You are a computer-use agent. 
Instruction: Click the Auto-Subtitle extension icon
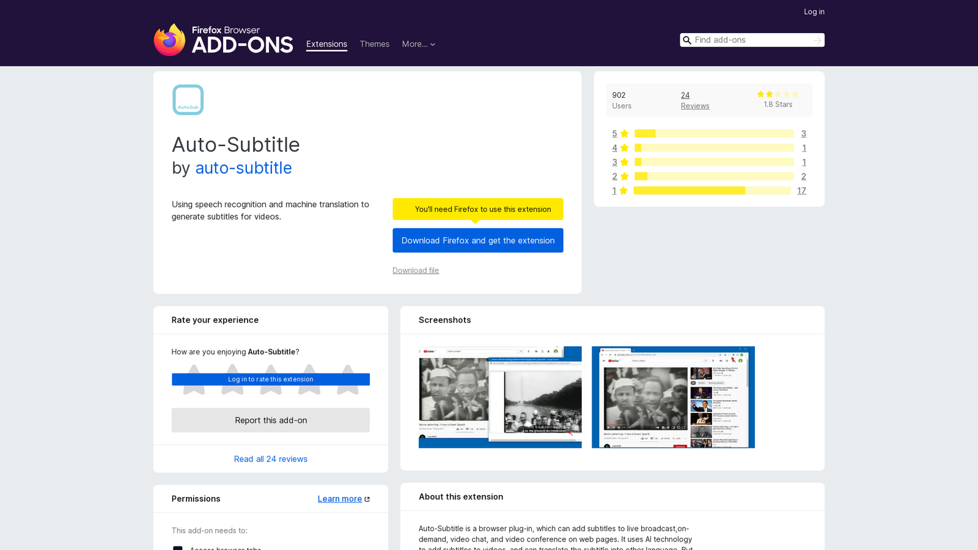188,100
